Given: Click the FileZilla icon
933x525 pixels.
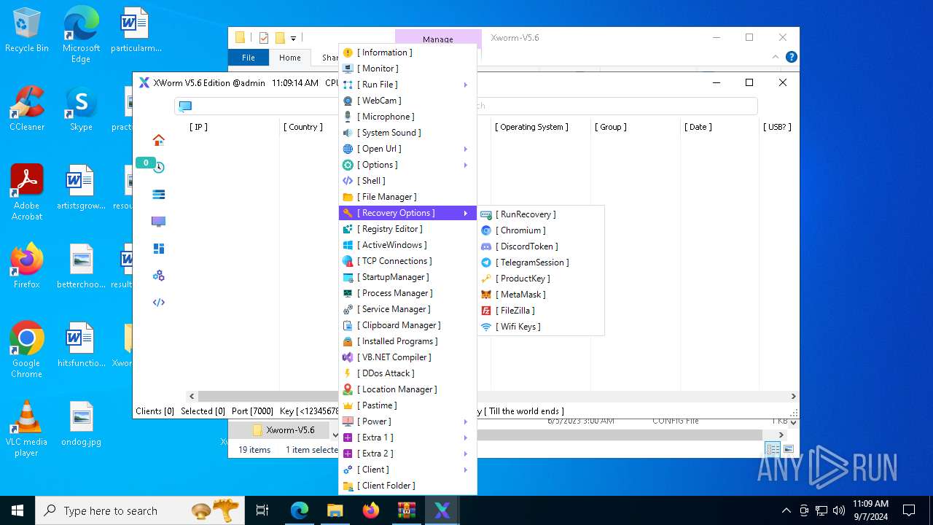Looking at the screenshot, I should (x=486, y=311).
